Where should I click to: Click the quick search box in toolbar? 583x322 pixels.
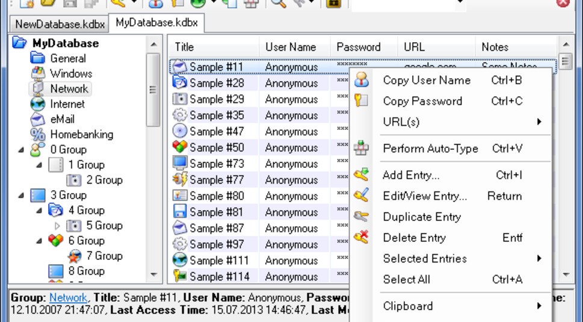(x=406, y=4)
